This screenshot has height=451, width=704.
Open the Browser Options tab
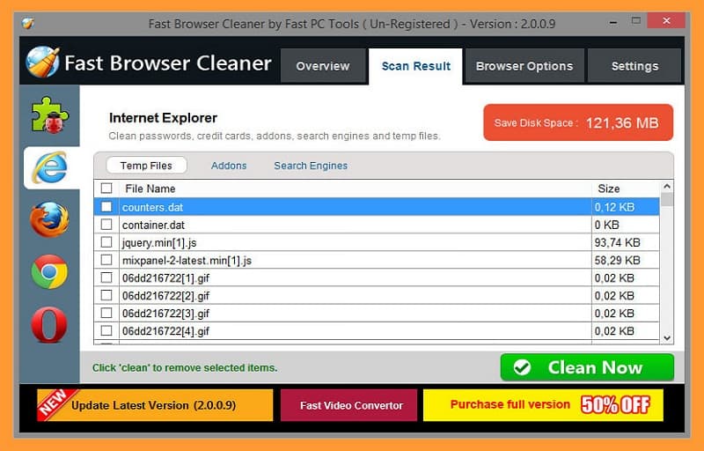tap(524, 66)
